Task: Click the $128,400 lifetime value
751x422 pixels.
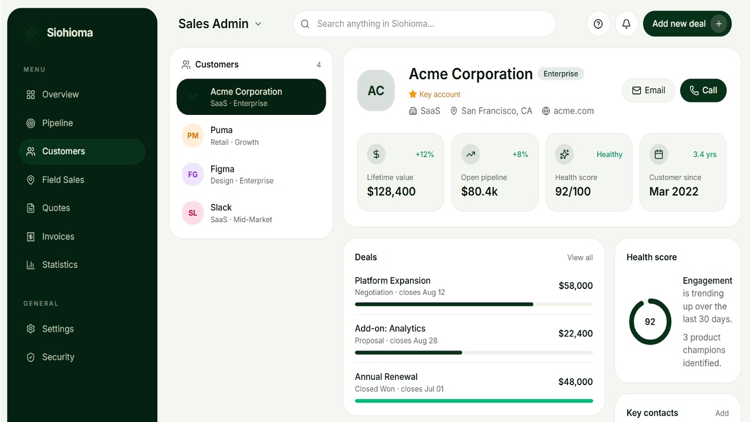Action: coord(391,192)
